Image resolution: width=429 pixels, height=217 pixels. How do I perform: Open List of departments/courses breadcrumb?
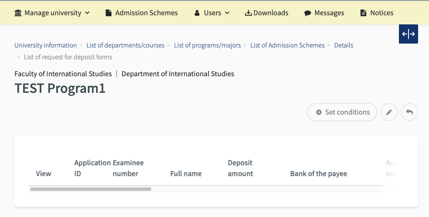pyautogui.click(x=125, y=45)
